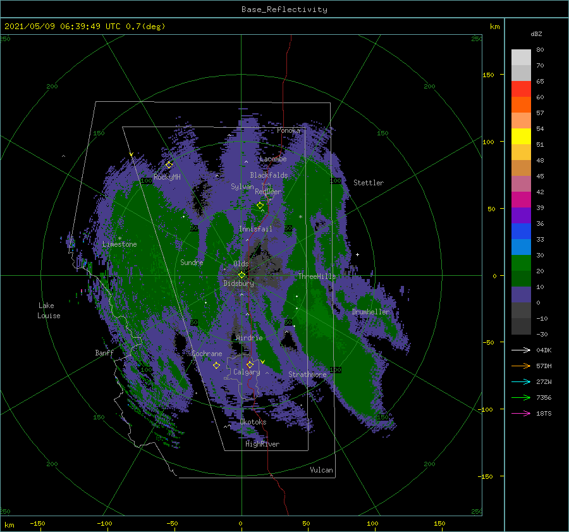Select the yellow radar-site marker between Olds and Didsbury
The height and width of the screenshot is (532, 569).
pyautogui.click(x=242, y=275)
